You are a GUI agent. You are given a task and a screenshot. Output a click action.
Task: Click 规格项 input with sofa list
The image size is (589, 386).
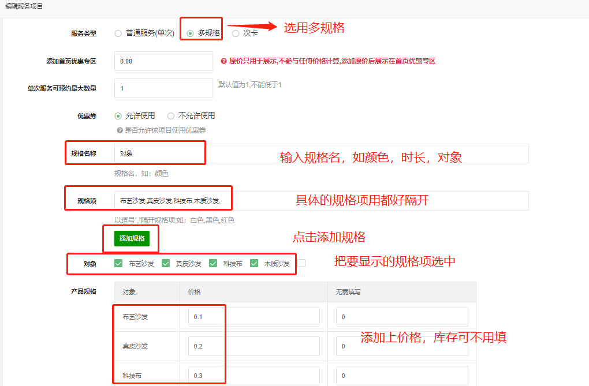(322, 201)
